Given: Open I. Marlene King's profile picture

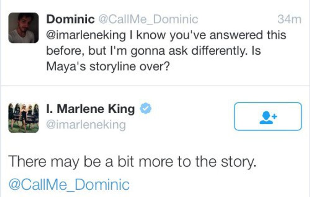Looking at the screenshot, I should [x=23, y=118].
